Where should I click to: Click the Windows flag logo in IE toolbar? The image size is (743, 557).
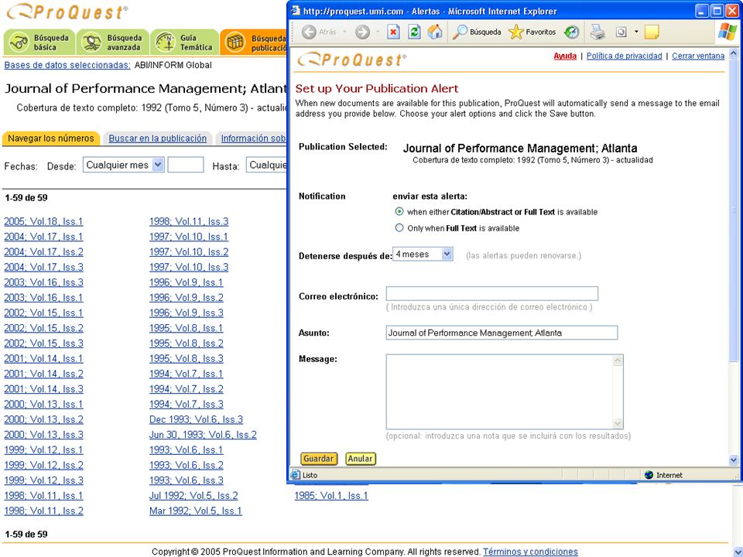point(728,32)
